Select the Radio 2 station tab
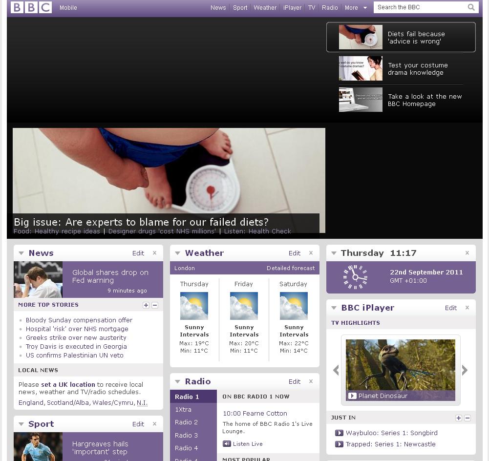The image size is (489, 461). click(193, 422)
